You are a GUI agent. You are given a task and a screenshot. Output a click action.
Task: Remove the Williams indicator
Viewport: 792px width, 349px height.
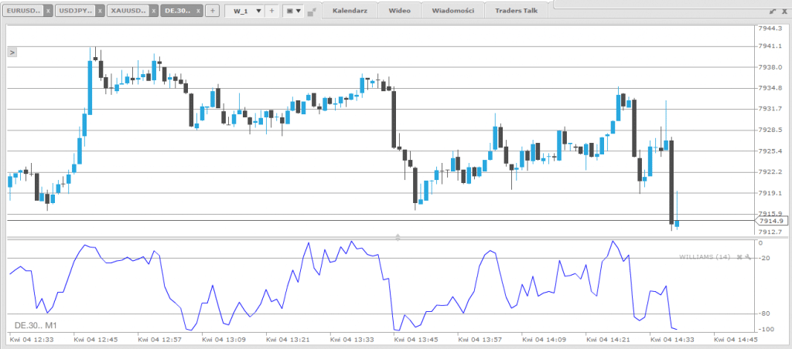point(739,257)
